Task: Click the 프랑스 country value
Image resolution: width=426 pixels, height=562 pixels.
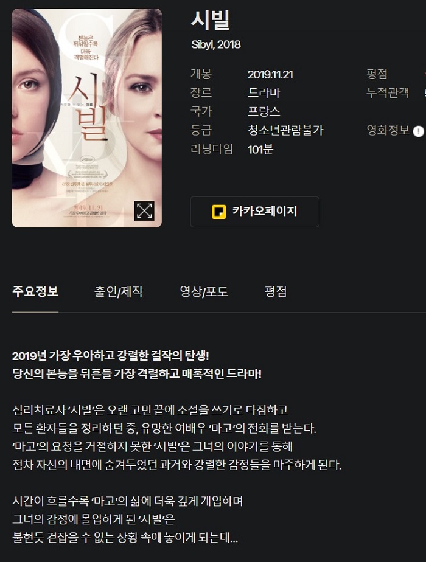Action: click(264, 111)
